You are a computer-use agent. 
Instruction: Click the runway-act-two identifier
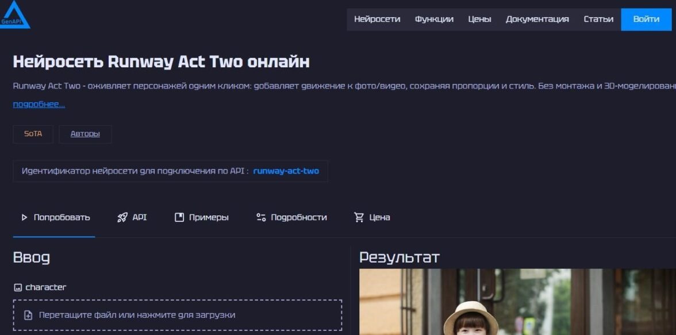(x=286, y=171)
